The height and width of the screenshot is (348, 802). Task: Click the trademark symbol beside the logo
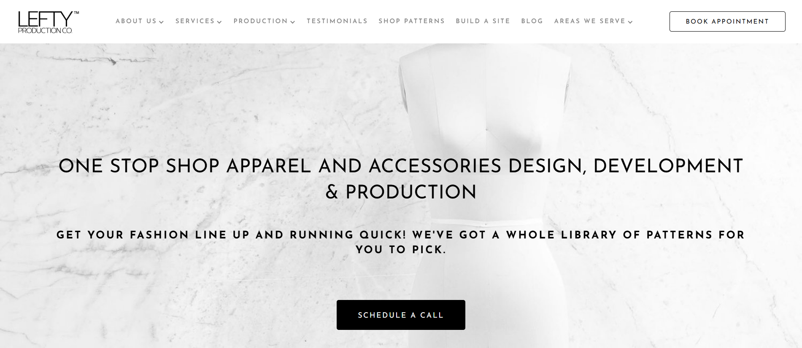point(76,13)
